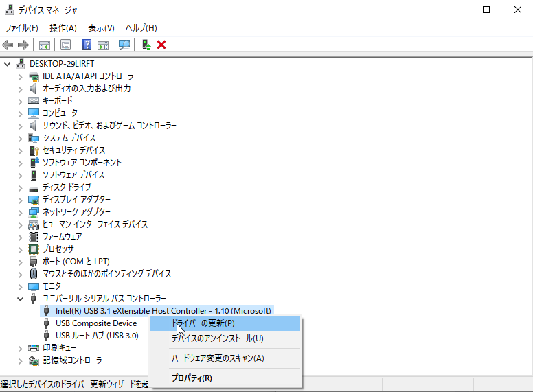Click the Back arrow toolbar icon
The image size is (533, 392).
tap(8, 45)
